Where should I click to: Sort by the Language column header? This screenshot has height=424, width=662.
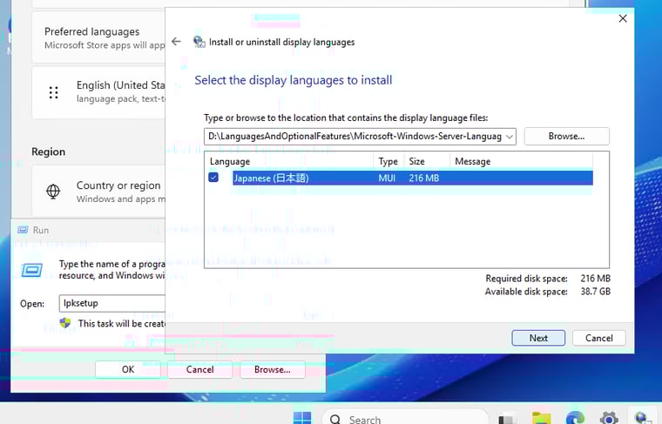click(289, 161)
